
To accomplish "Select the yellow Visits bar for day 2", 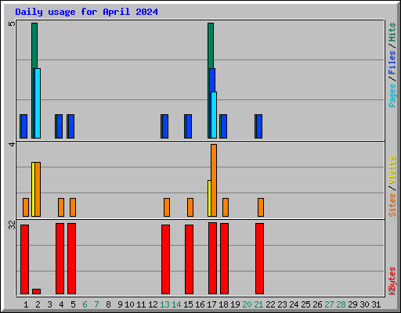I will click(33, 189).
